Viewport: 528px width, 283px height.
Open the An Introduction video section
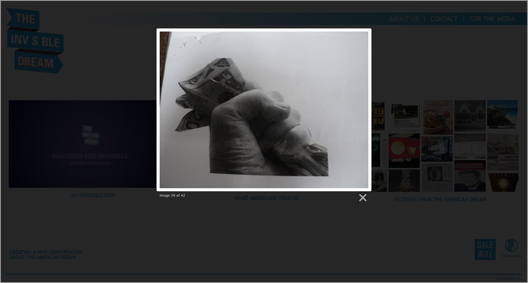coord(93,195)
